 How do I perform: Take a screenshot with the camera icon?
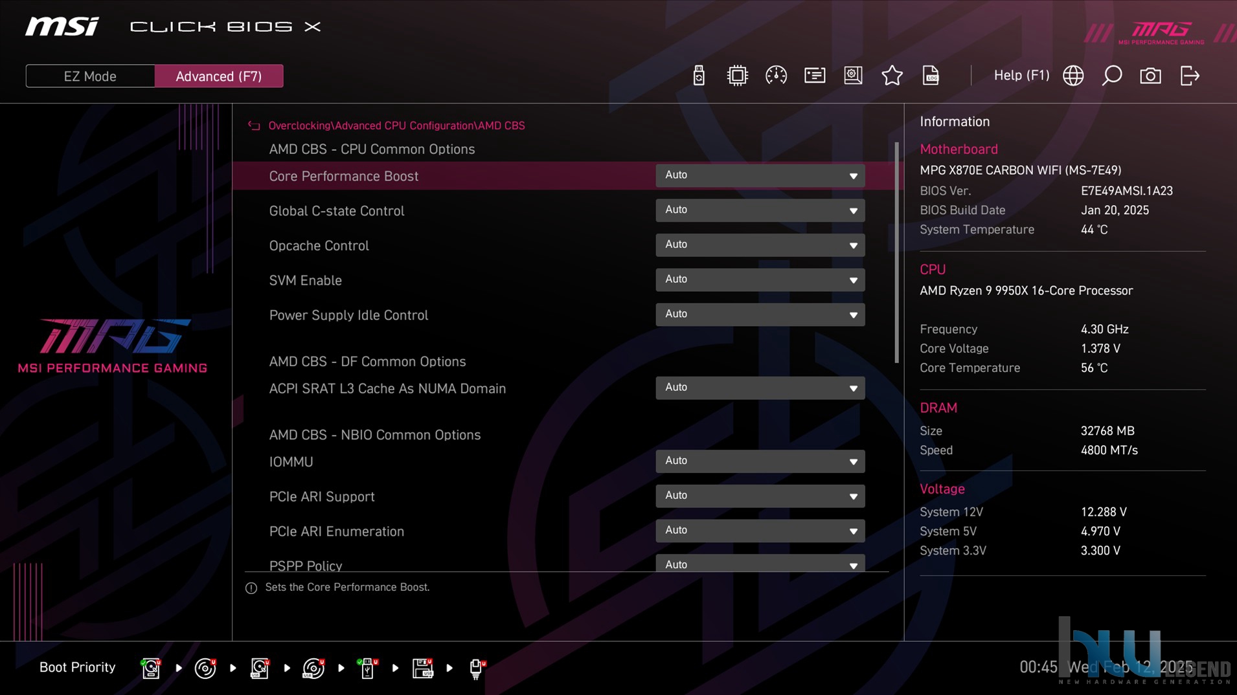pos(1150,76)
